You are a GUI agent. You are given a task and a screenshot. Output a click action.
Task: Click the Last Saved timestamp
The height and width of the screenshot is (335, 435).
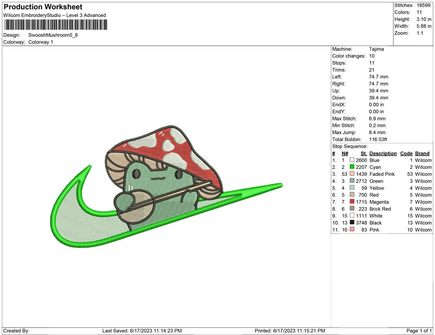coord(142,331)
